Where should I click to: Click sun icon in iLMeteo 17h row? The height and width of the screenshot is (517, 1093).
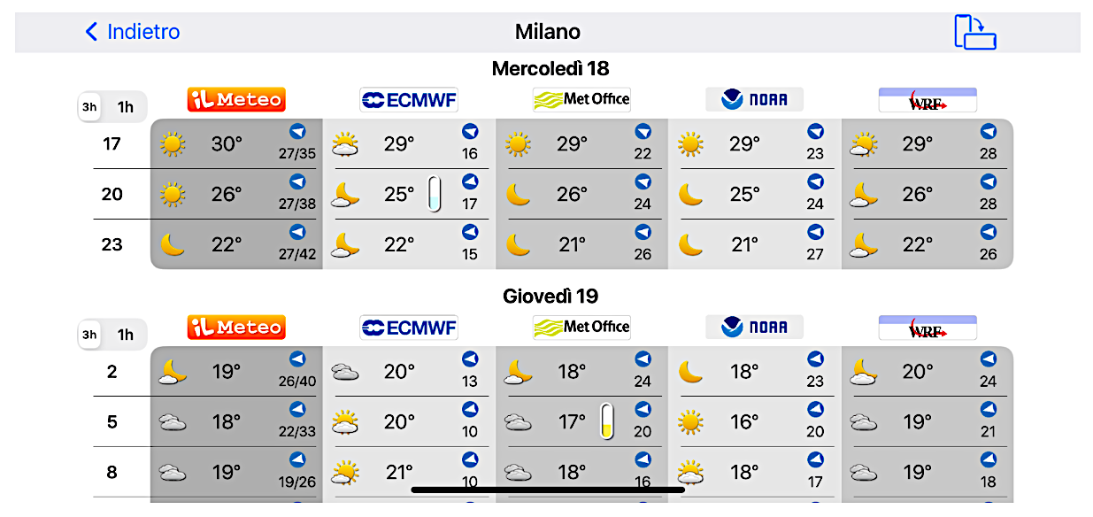[173, 144]
